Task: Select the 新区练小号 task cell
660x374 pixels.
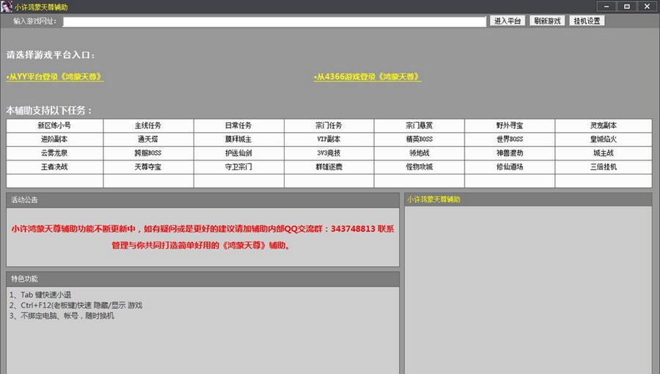Action: (55, 125)
